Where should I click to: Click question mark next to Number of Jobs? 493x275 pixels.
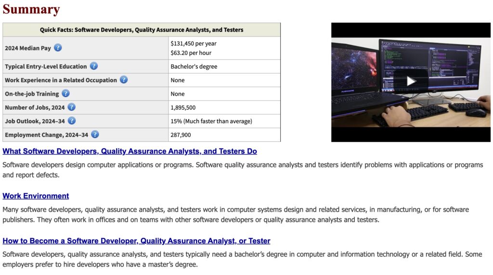pyautogui.click(x=71, y=107)
